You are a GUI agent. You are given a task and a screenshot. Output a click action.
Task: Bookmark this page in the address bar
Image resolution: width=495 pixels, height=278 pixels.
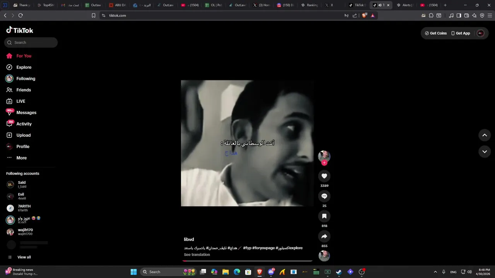coord(94,15)
